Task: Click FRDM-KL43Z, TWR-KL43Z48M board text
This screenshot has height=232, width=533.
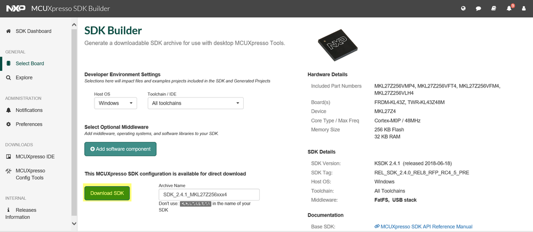Action: [410, 102]
